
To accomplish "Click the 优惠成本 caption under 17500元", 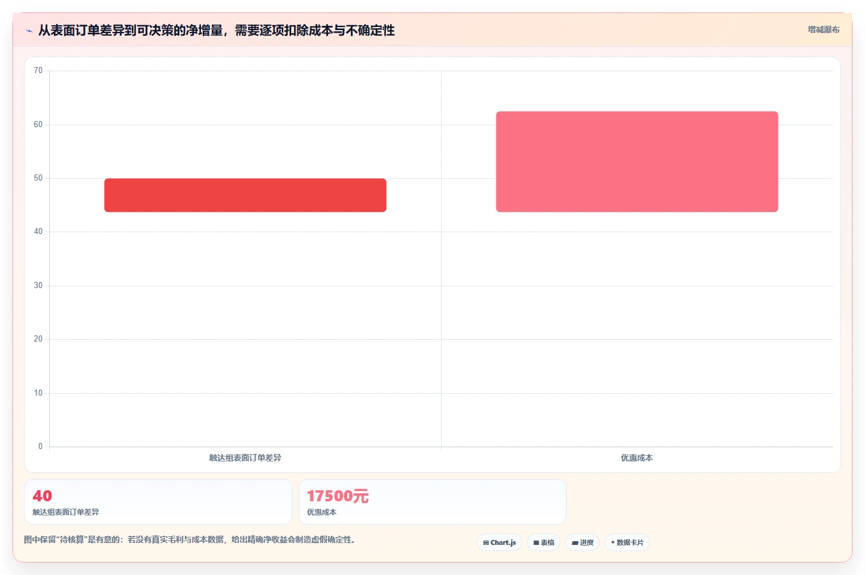I will 322,512.
